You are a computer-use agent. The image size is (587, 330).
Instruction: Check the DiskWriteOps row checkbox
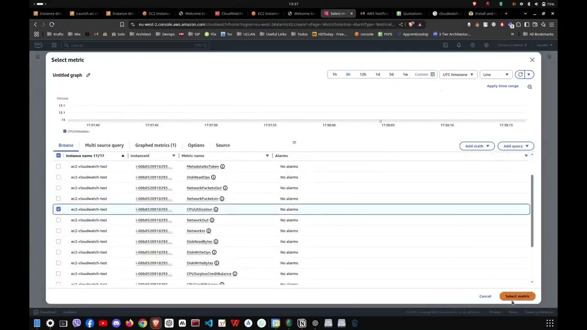point(58,252)
